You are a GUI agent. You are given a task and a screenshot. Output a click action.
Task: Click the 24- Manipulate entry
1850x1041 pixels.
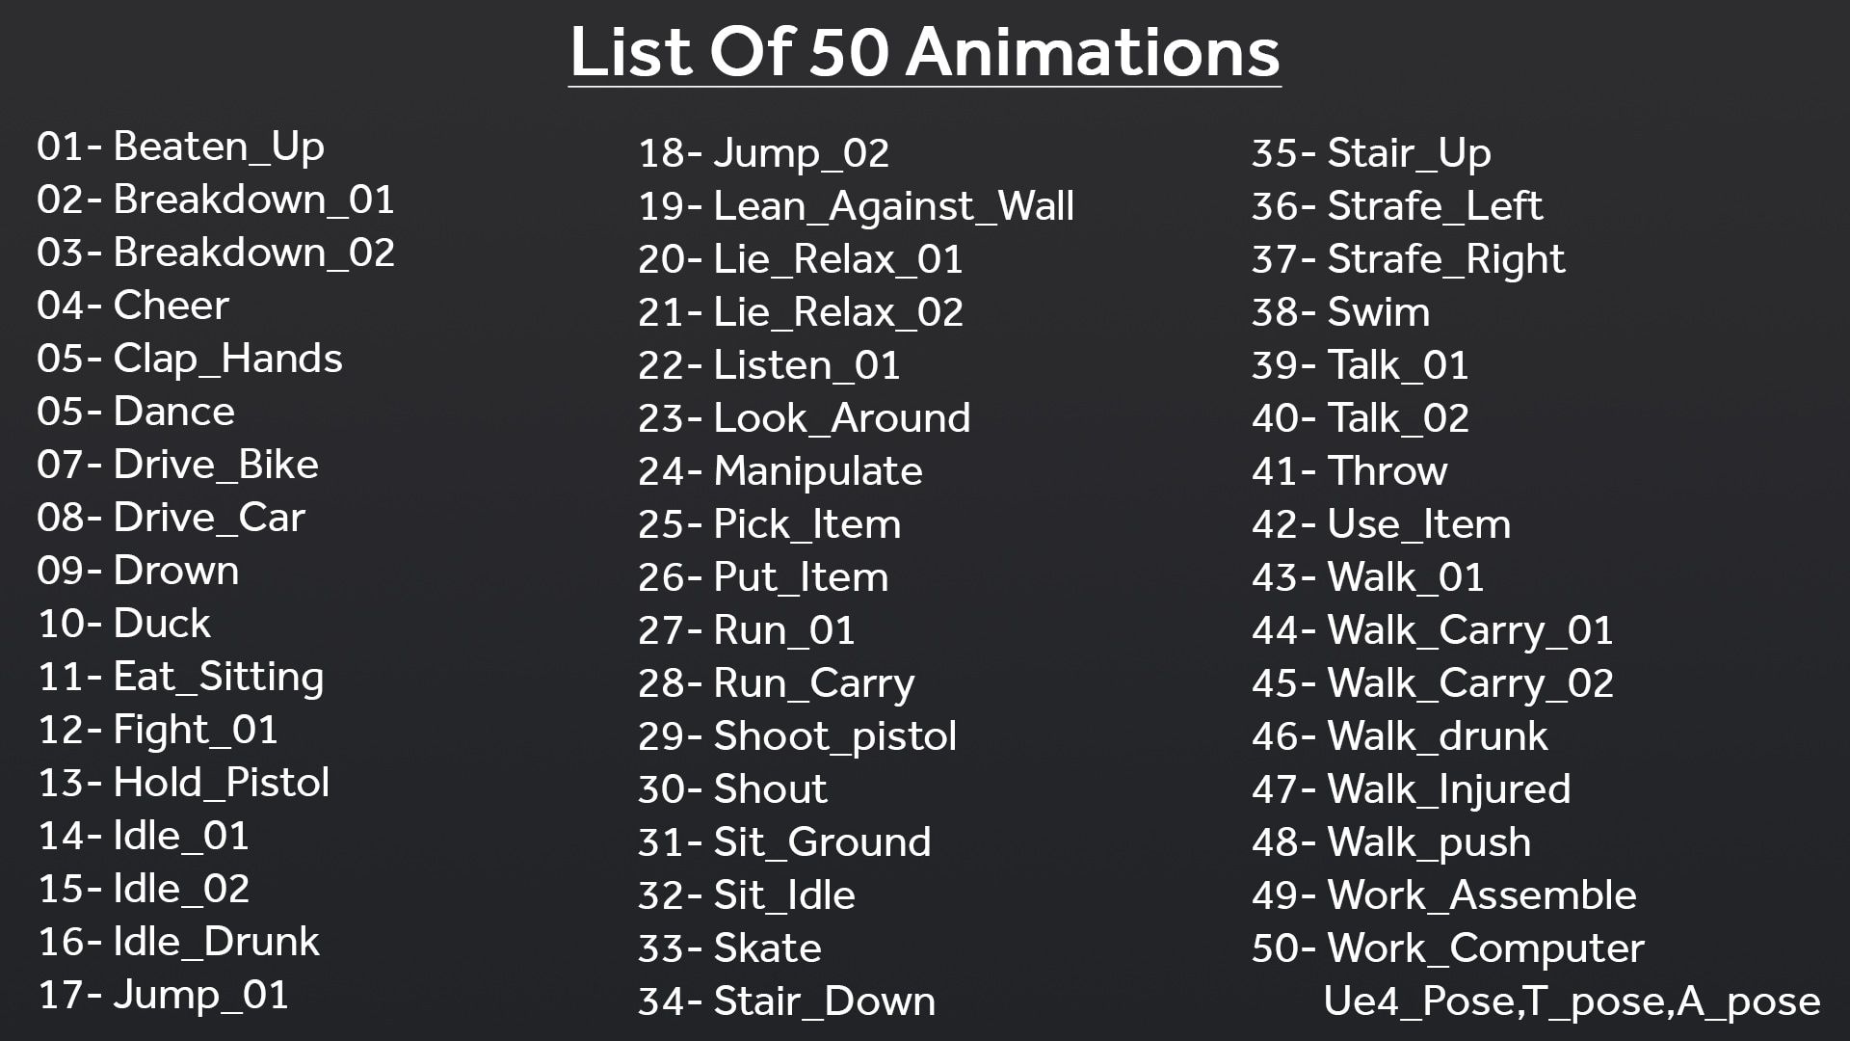(x=780, y=472)
